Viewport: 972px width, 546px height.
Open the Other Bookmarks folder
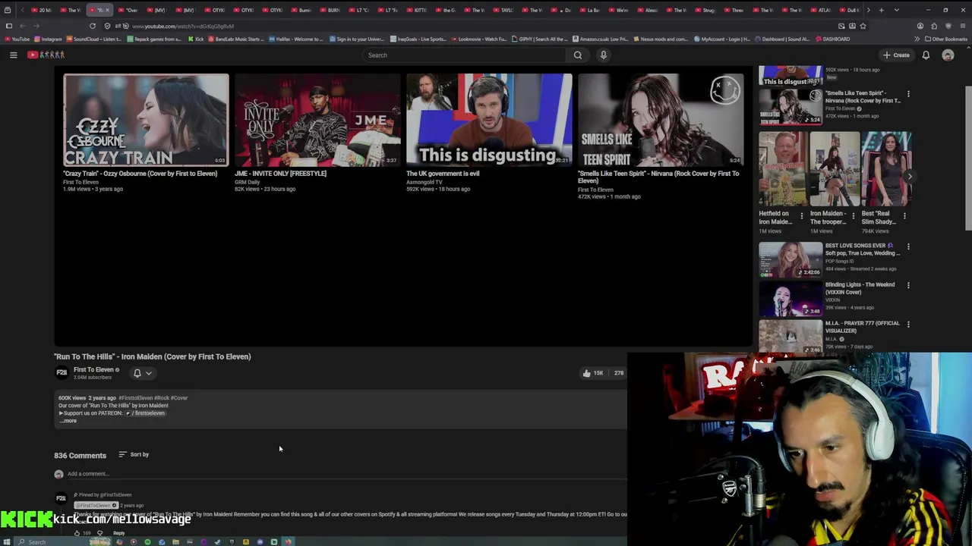coord(946,39)
